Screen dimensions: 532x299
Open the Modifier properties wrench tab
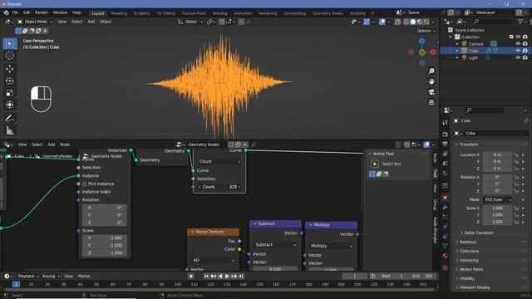(x=446, y=207)
